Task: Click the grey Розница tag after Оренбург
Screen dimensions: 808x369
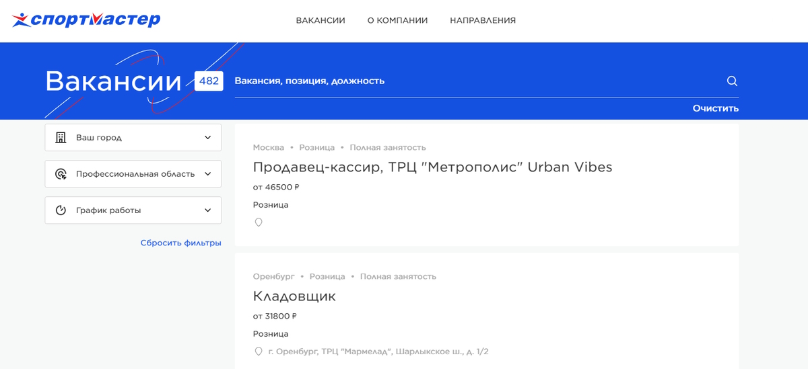Action: pyautogui.click(x=327, y=276)
